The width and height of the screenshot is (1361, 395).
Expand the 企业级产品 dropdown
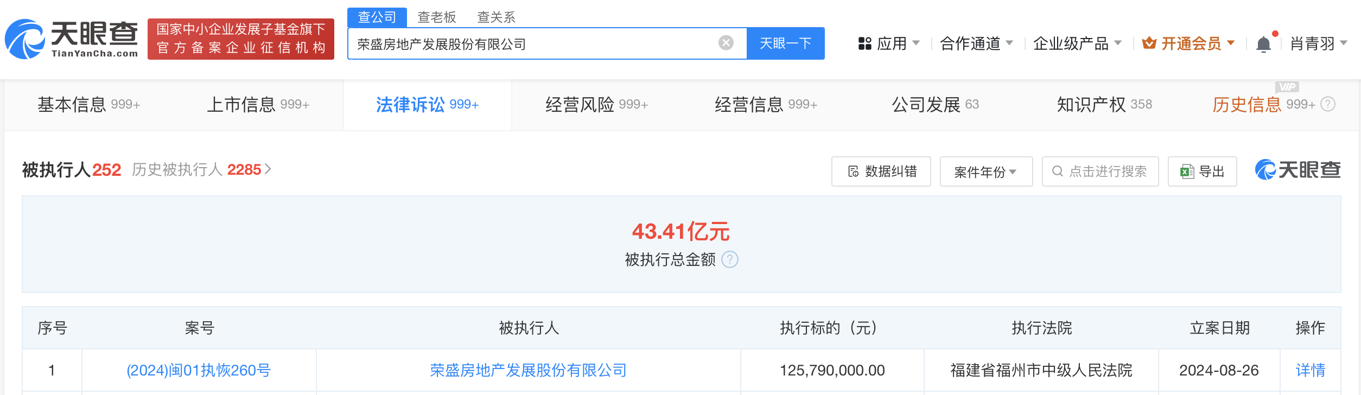1077,43
